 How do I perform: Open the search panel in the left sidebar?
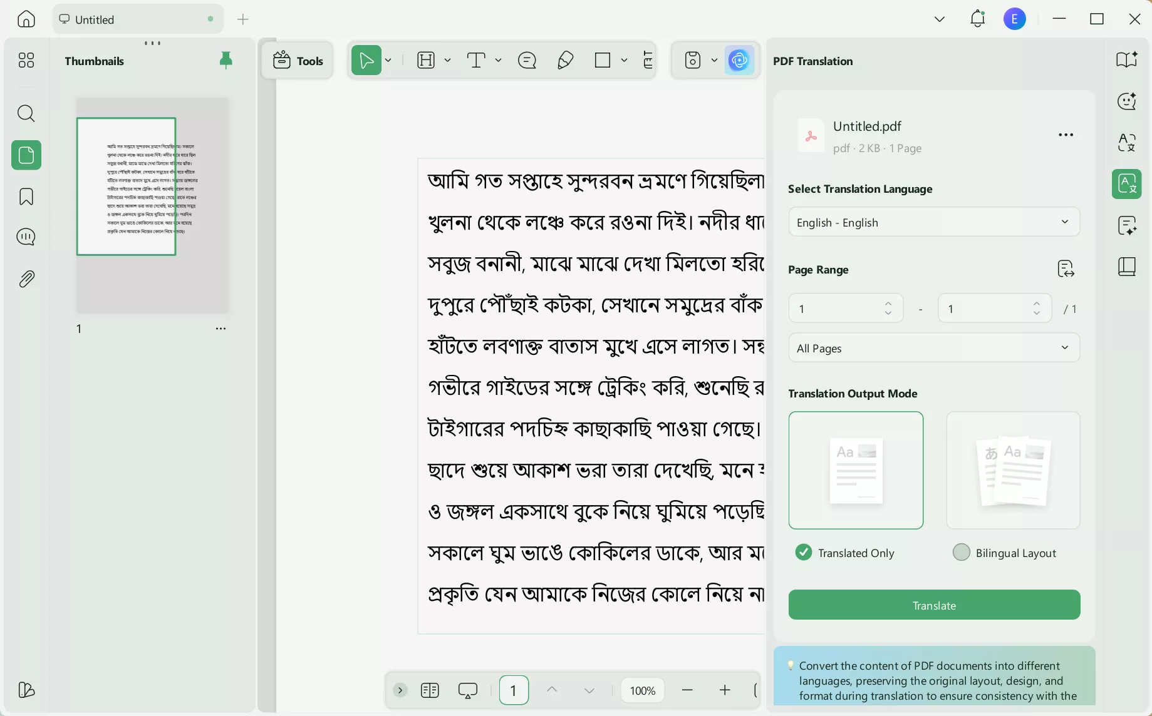click(x=26, y=113)
